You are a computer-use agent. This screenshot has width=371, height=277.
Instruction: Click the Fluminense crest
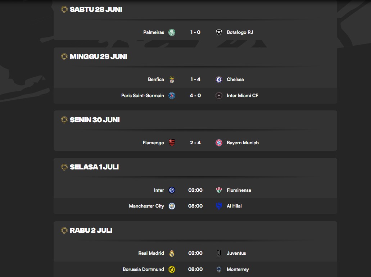pos(219,190)
